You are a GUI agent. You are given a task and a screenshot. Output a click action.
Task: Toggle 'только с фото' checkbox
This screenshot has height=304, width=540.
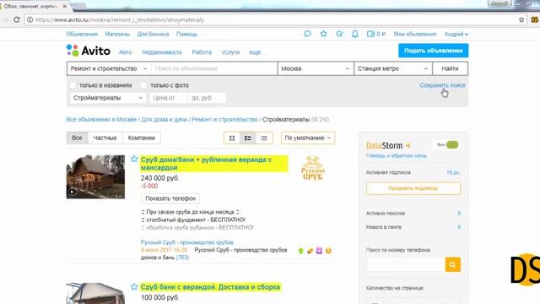pyautogui.click(x=143, y=84)
